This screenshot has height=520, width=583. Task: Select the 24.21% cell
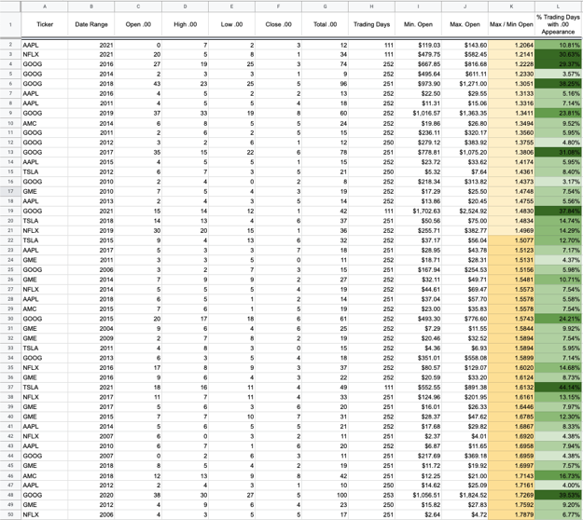click(558, 319)
